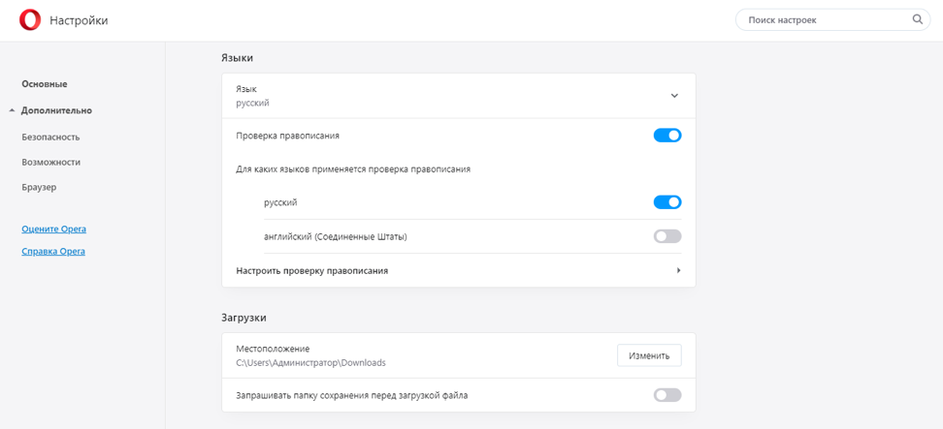Disable the Проверка правописания toggle
943x429 pixels.
pyautogui.click(x=667, y=136)
